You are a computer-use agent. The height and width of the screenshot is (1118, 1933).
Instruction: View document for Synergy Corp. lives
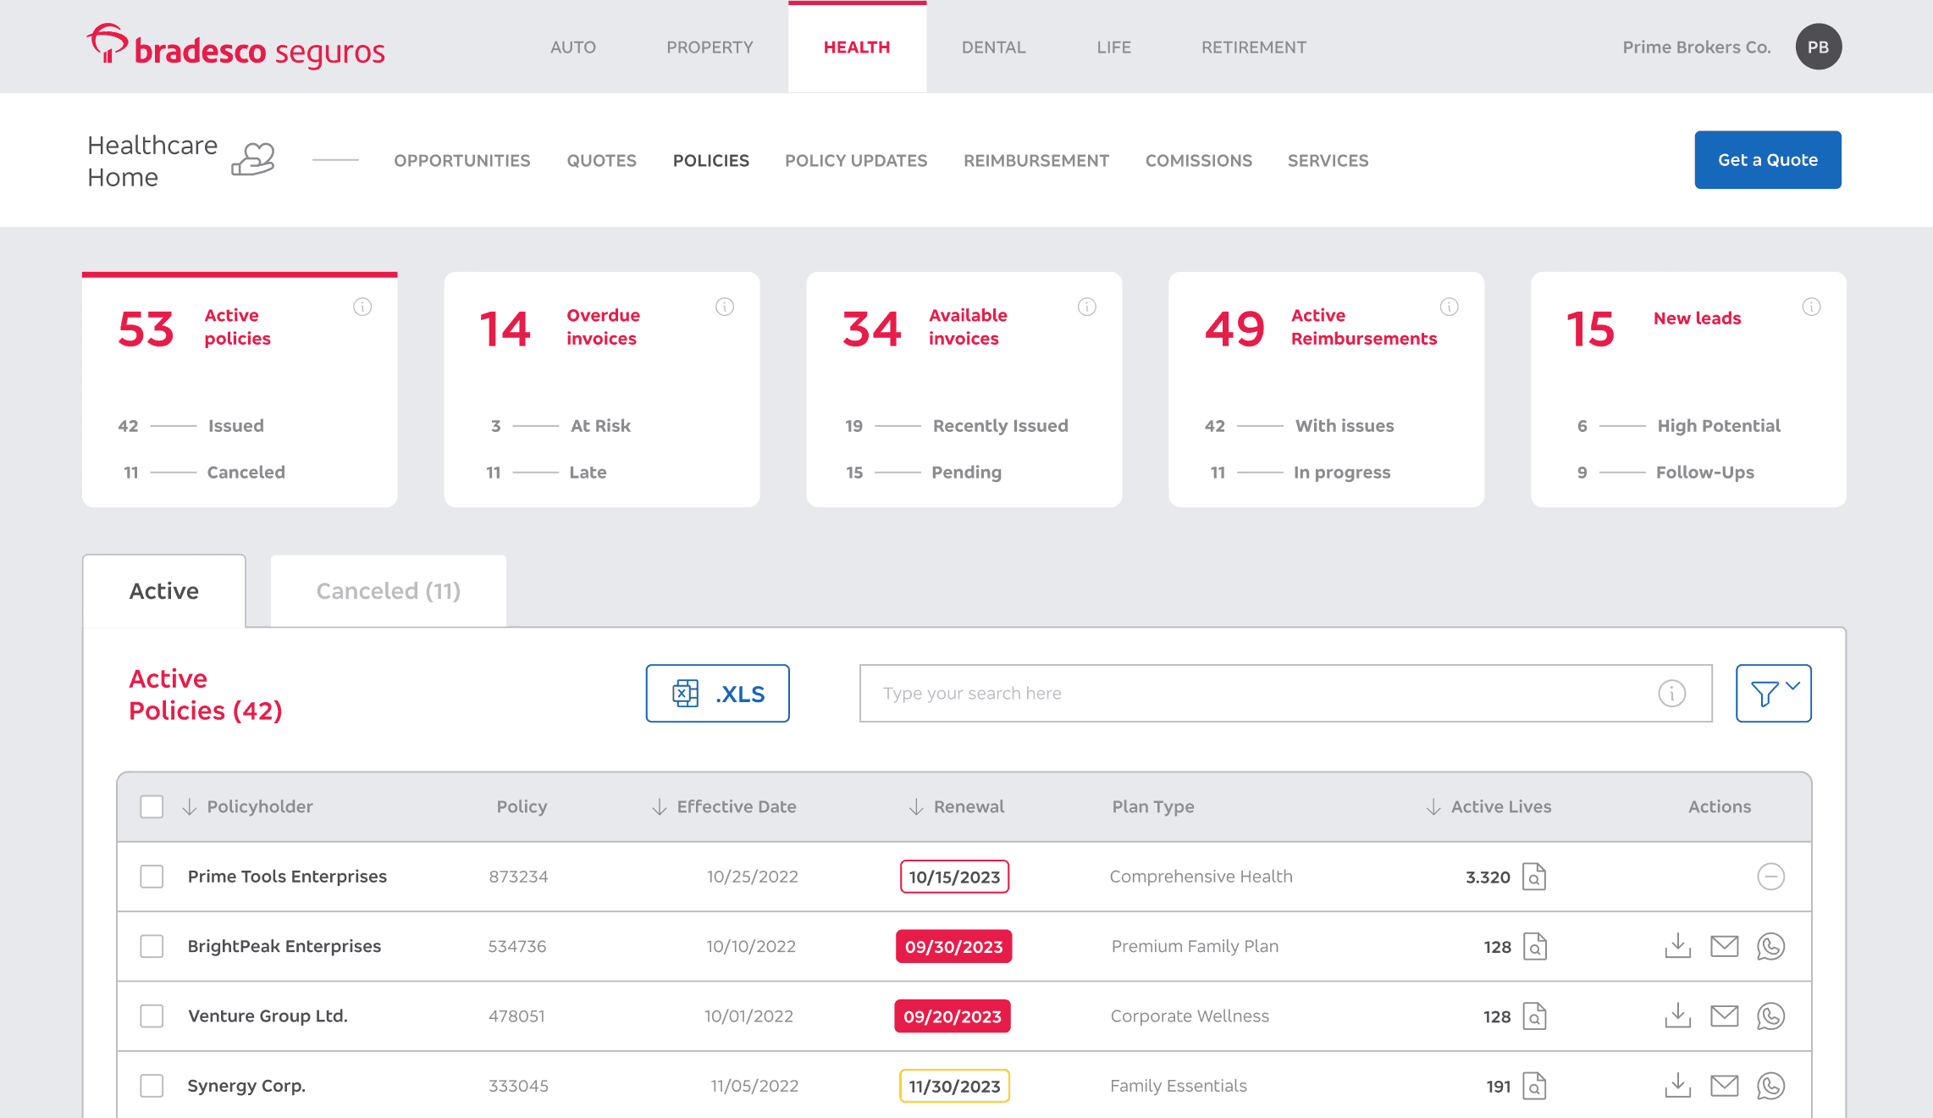pyautogui.click(x=1534, y=1086)
